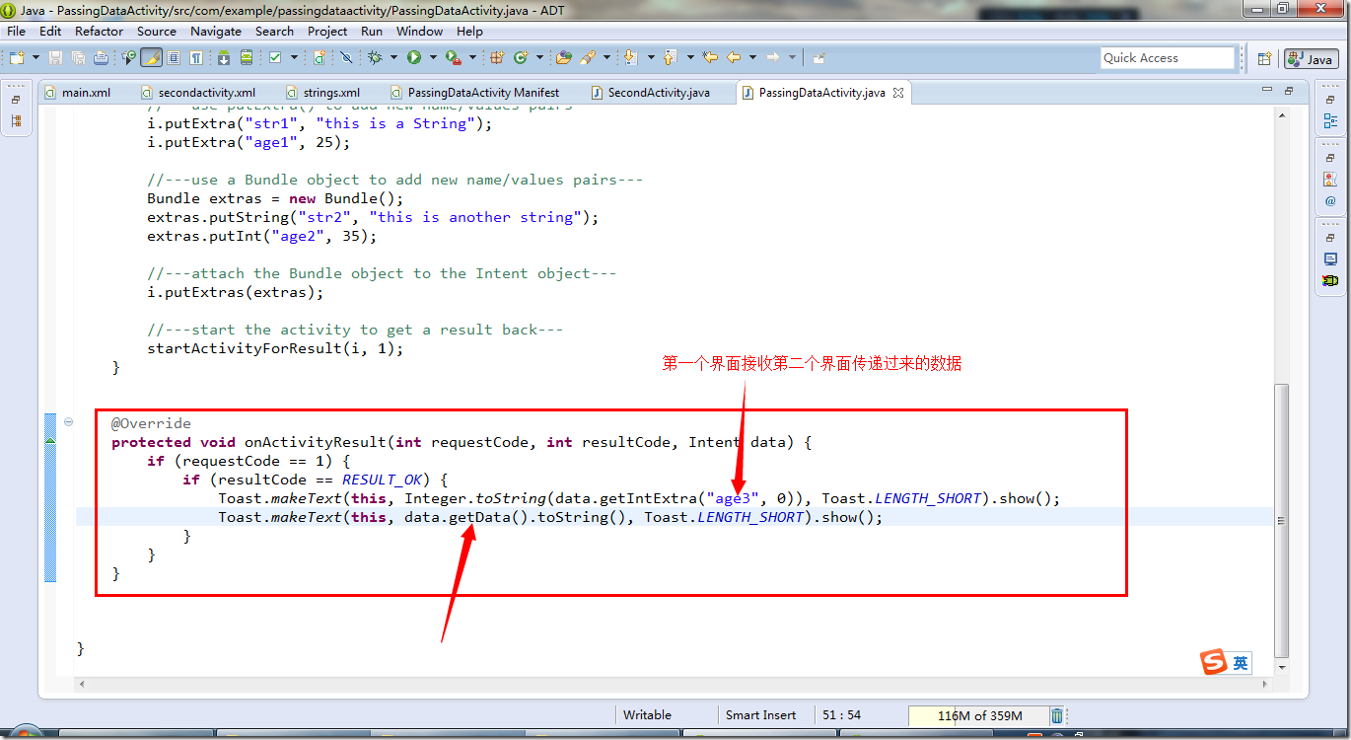This screenshot has height=740, width=1351.
Task: Click the New Java Class icon
Action: pos(520,58)
